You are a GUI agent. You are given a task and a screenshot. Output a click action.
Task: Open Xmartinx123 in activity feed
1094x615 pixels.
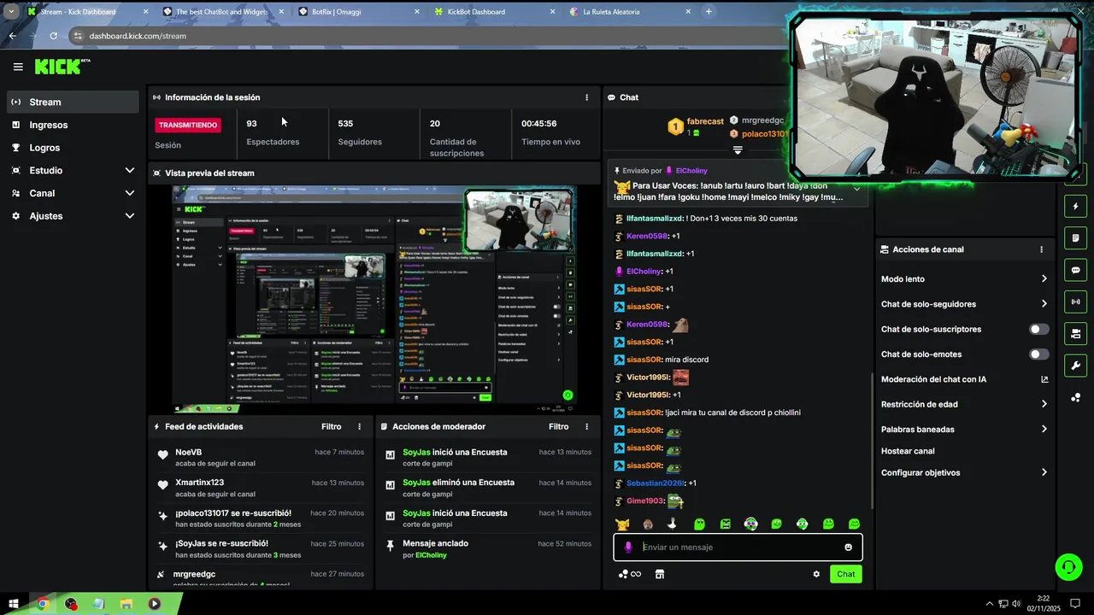point(199,483)
